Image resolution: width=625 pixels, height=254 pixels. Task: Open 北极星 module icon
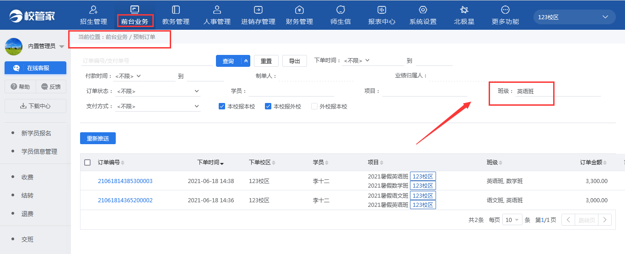(x=464, y=10)
